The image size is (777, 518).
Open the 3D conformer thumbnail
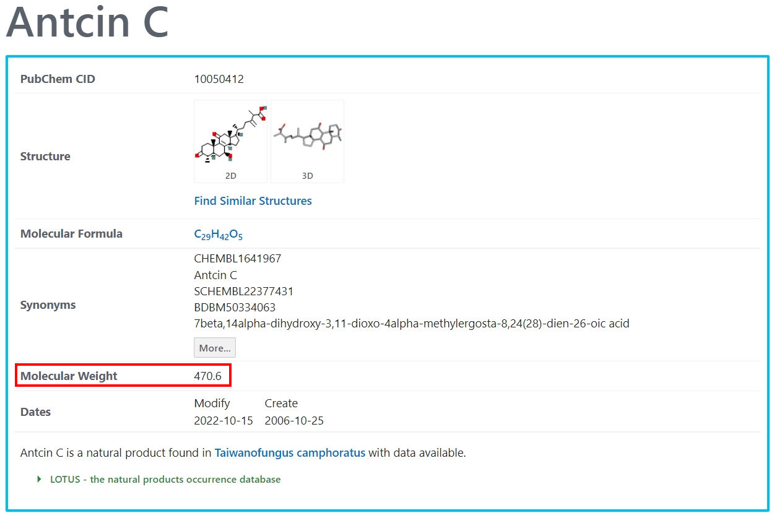point(307,141)
